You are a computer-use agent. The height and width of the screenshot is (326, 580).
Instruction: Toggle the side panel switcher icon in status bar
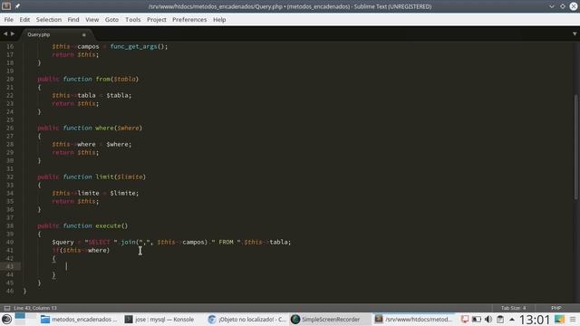pyautogui.click(x=7, y=308)
